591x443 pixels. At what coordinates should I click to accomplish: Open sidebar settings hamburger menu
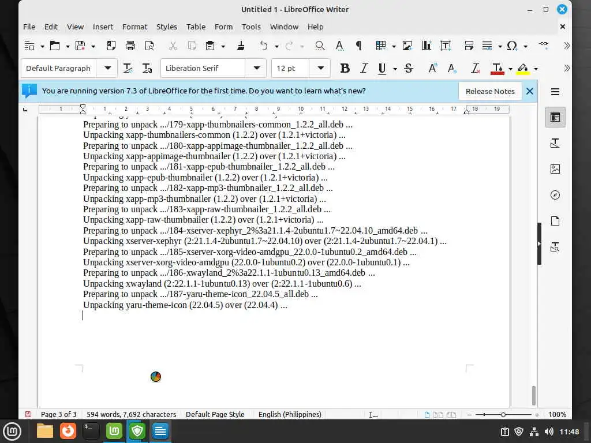pos(555,92)
